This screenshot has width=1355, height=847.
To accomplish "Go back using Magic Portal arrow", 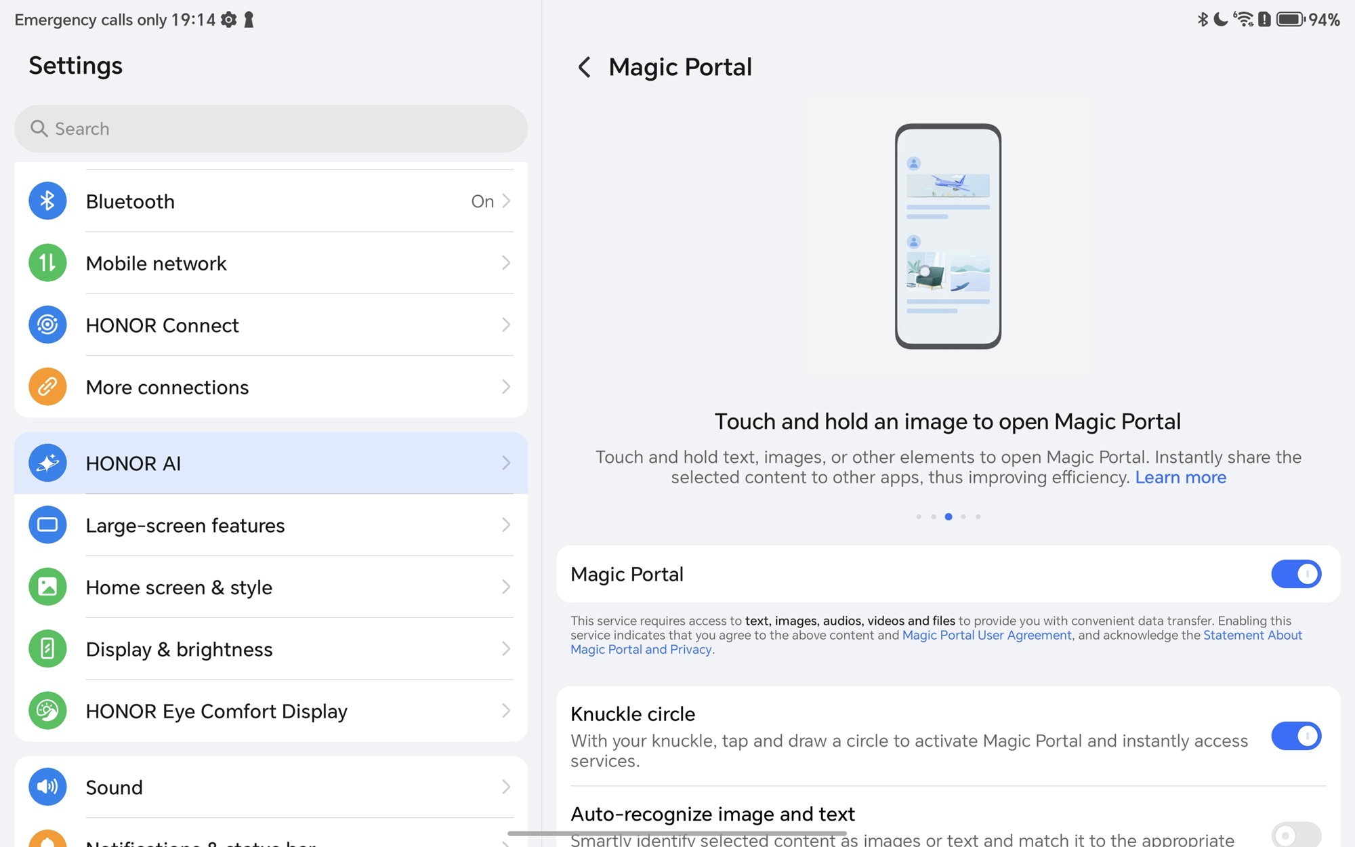I will pos(584,67).
